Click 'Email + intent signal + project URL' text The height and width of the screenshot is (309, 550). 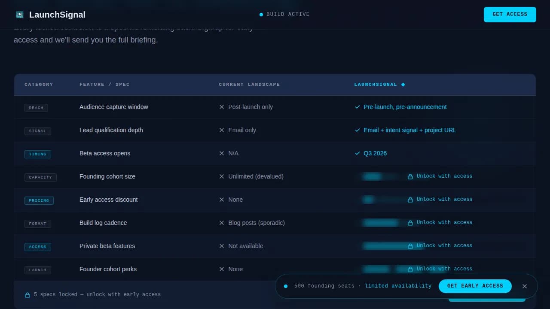click(410, 130)
